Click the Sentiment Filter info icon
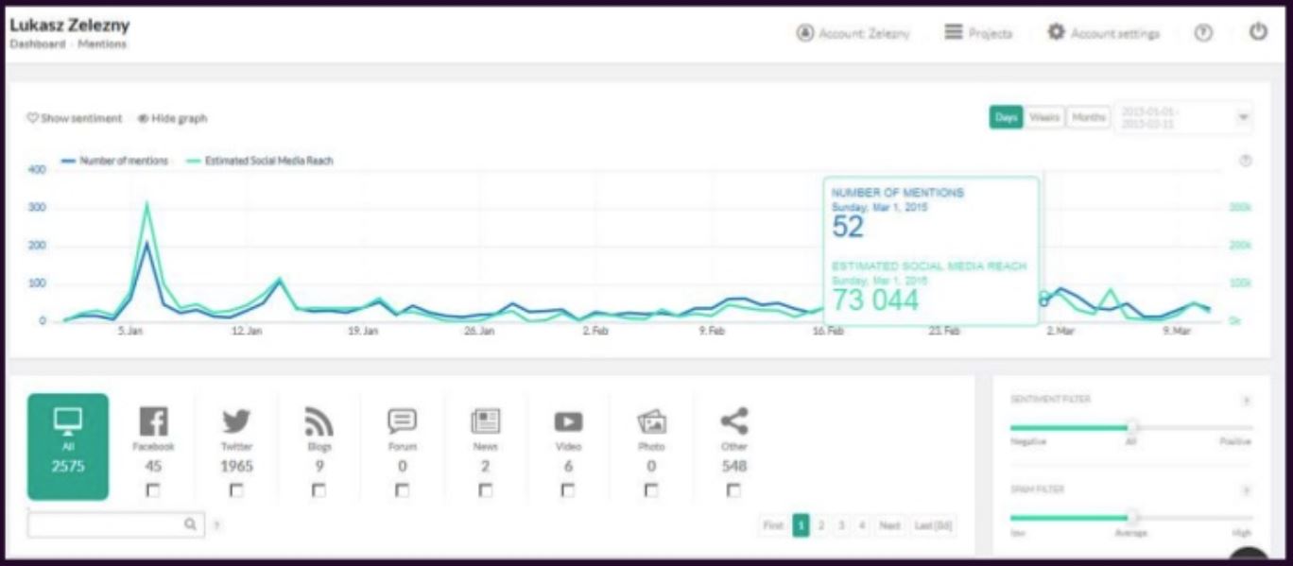This screenshot has height=566, width=1293. (1246, 401)
